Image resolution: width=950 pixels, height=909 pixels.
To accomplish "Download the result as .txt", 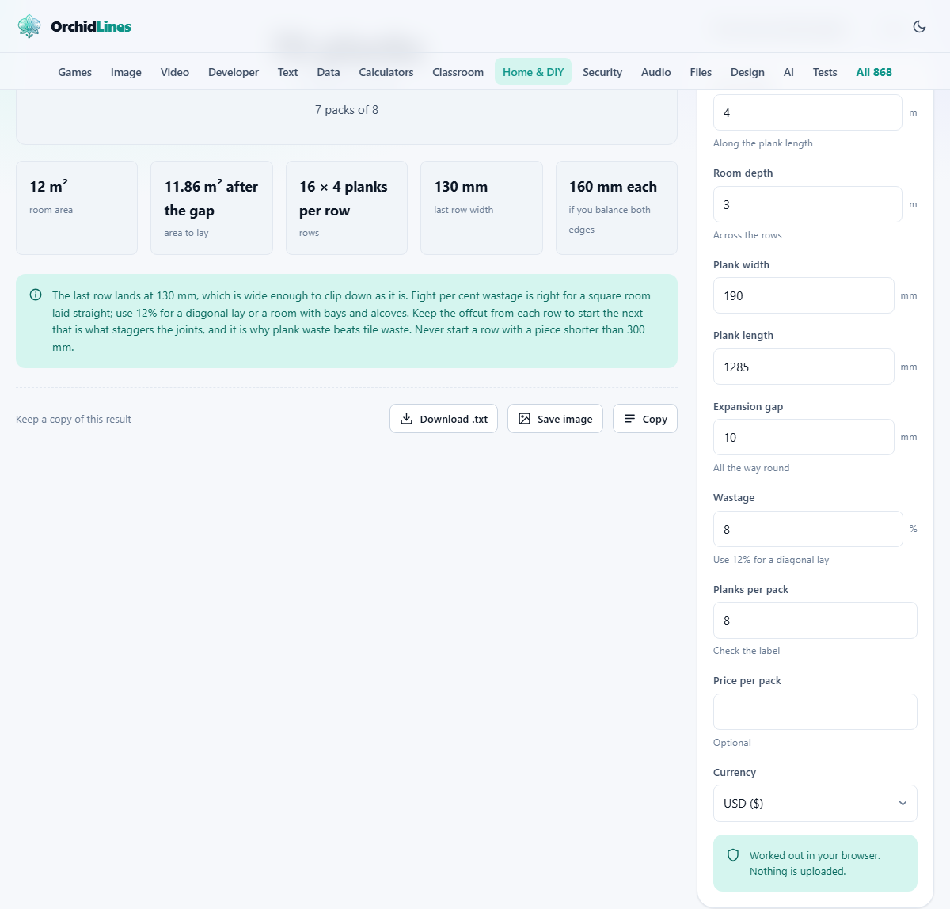I will tap(443, 419).
